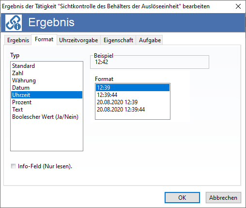Screen dimensions: 246x208
Task: Switch to the Eigenschaft tab
Action: (118, 40)
